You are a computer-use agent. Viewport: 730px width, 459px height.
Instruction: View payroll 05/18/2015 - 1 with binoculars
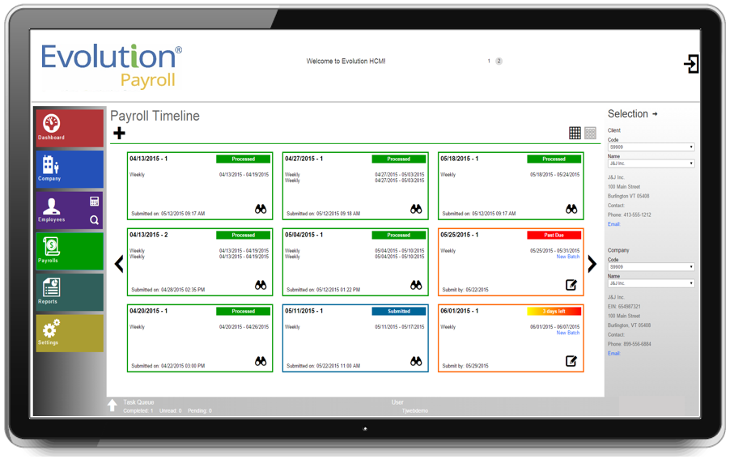(x=571, y=209)
